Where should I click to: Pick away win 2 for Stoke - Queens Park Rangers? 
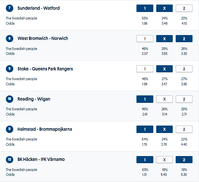click(184, 69)
